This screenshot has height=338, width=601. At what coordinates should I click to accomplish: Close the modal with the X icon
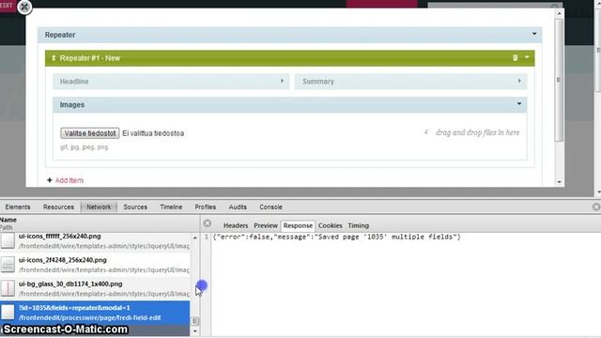tap(24, 7)
